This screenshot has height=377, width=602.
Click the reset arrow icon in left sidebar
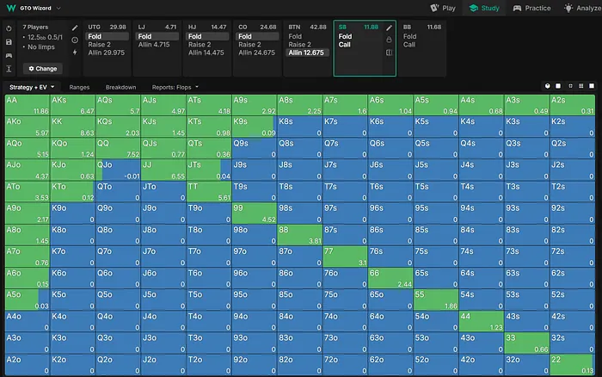coord(9,28)
